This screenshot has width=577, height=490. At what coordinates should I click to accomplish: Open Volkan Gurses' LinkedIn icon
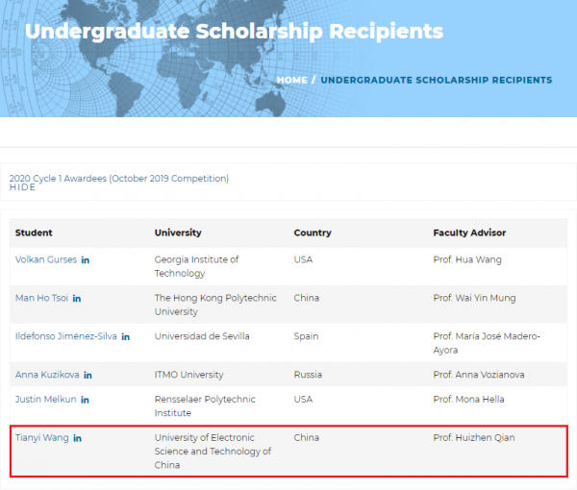86,260
